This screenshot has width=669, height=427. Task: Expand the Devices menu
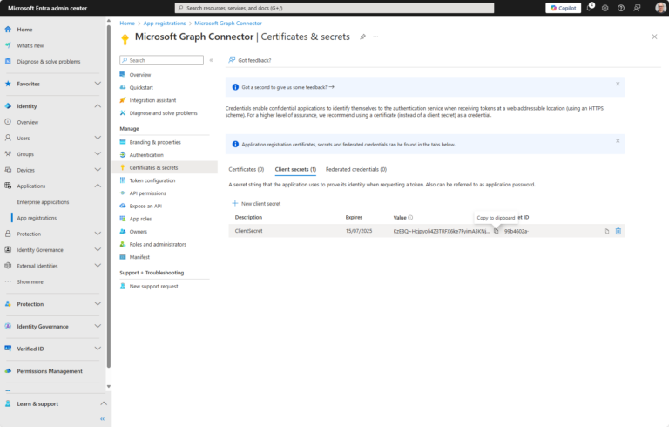(x=98, y=170)
